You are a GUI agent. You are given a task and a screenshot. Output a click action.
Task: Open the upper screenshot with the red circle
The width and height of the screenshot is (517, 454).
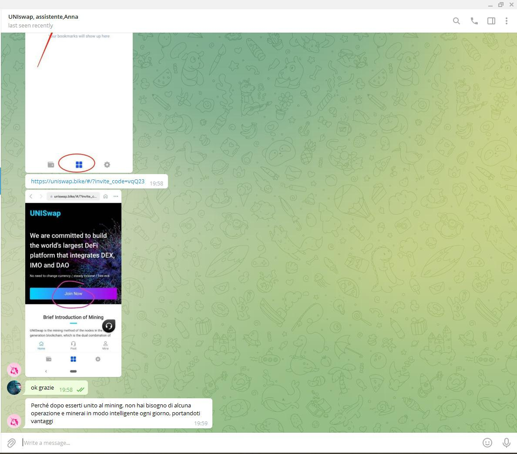coord(79,102)
